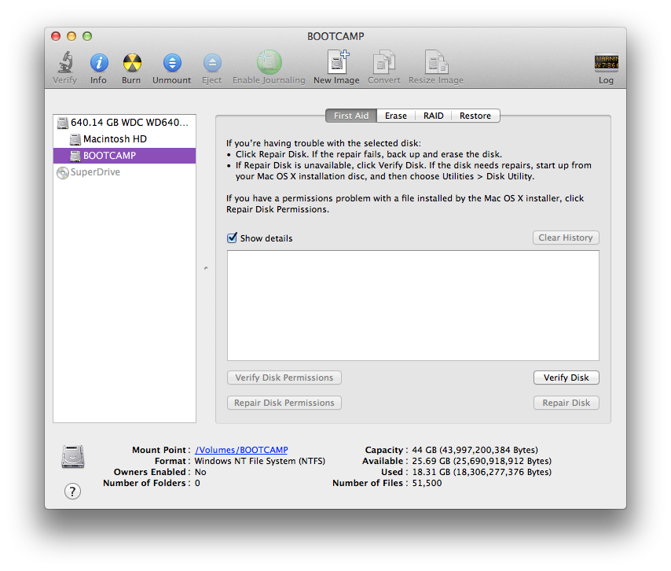Image resolution: width=671 pixels, height=571 pixels.
Task: Select SuperDrive in the sidebar
Action: [x=124, y=172]
